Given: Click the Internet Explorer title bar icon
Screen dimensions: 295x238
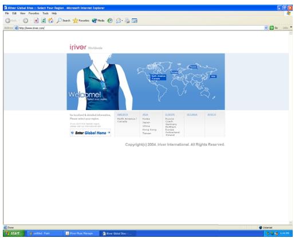Looking at the screenshot, I should pyautogui.click(x=6, y=8).
